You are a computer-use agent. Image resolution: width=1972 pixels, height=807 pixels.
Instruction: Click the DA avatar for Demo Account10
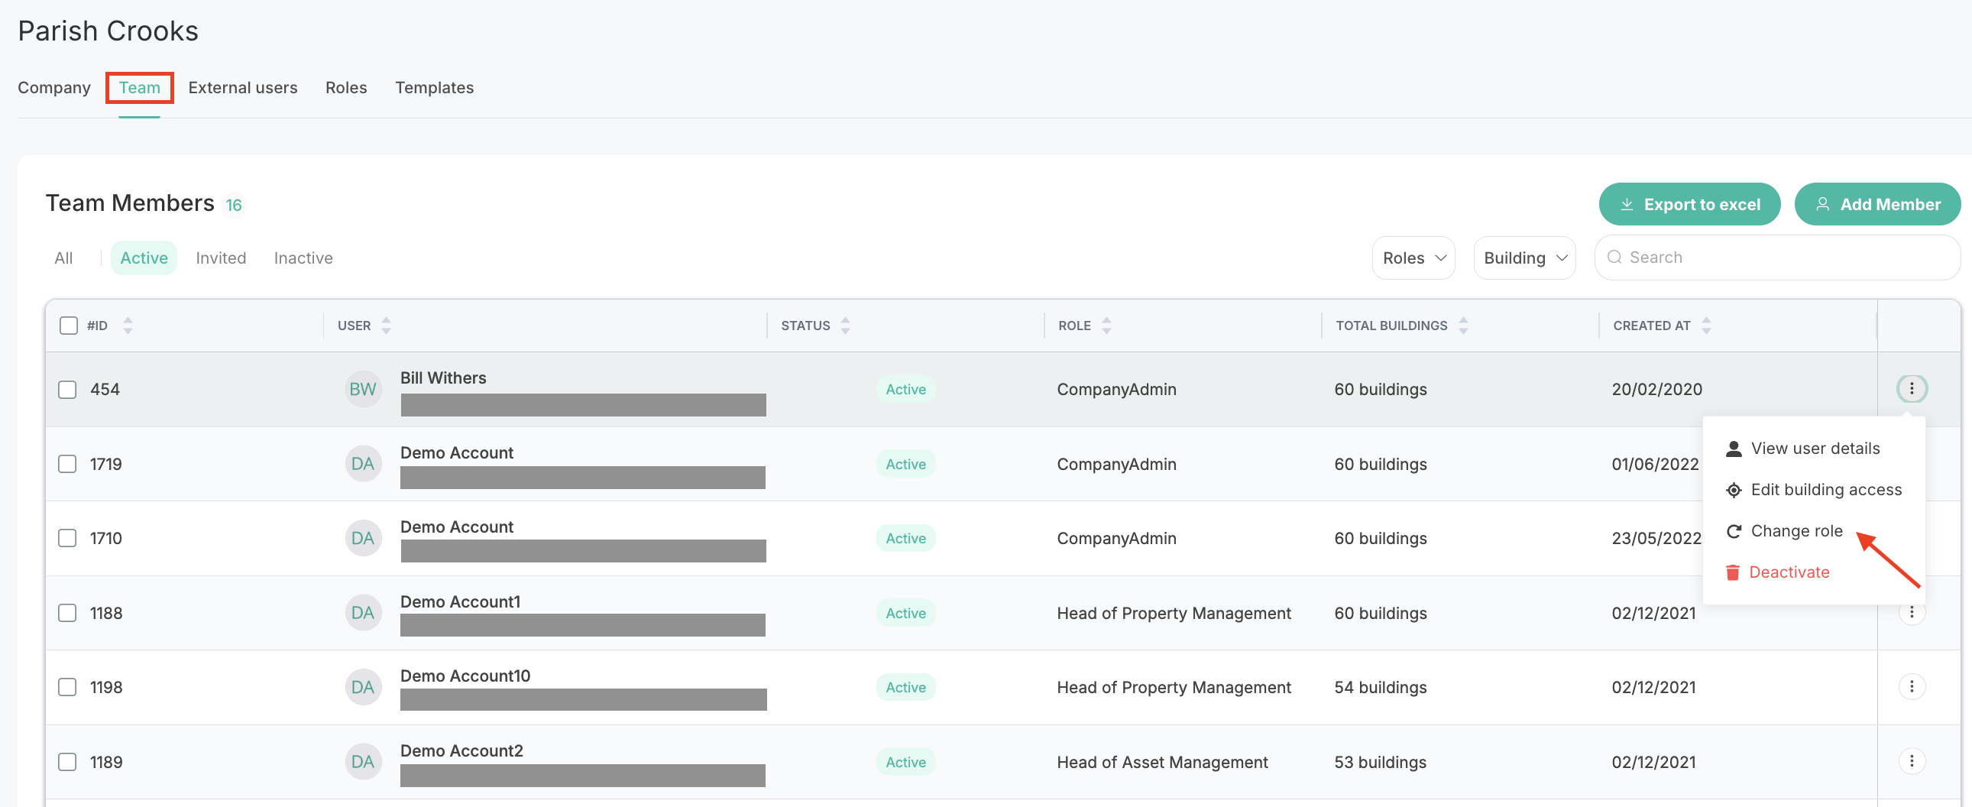point(363,688)
